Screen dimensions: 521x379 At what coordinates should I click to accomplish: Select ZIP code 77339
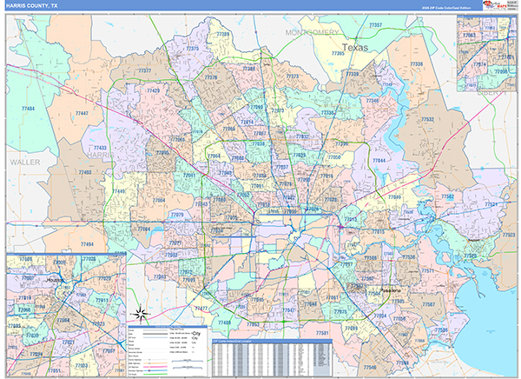point(353,74)
